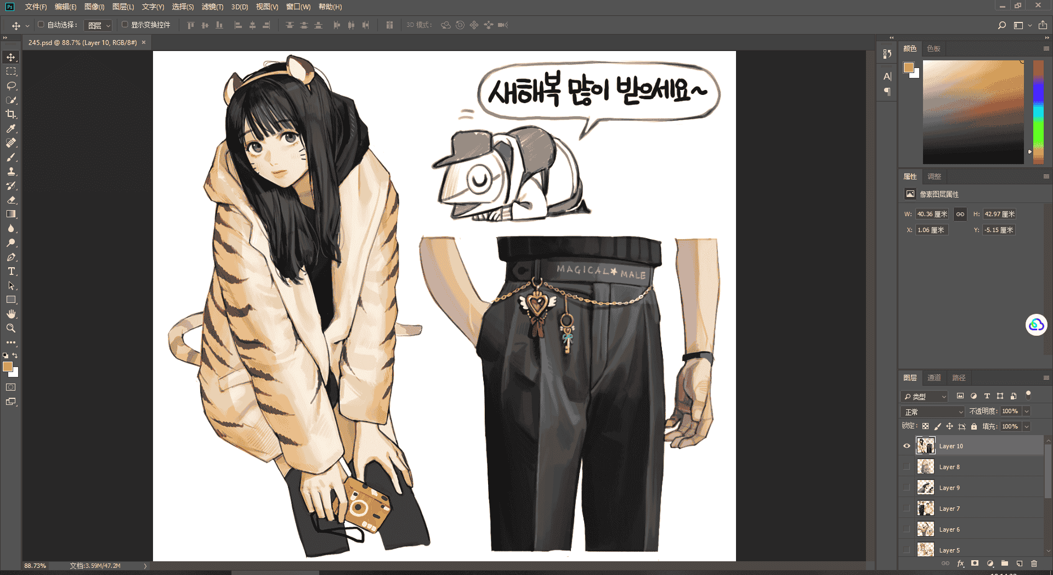Open the auto-select 图层 dropdown
1053x575 pixels.
pyautogui.click(x=99, y=25)
